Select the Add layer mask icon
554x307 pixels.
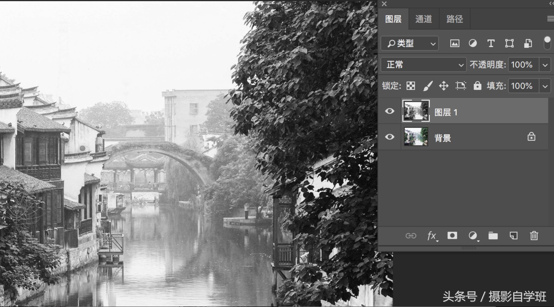452,236
